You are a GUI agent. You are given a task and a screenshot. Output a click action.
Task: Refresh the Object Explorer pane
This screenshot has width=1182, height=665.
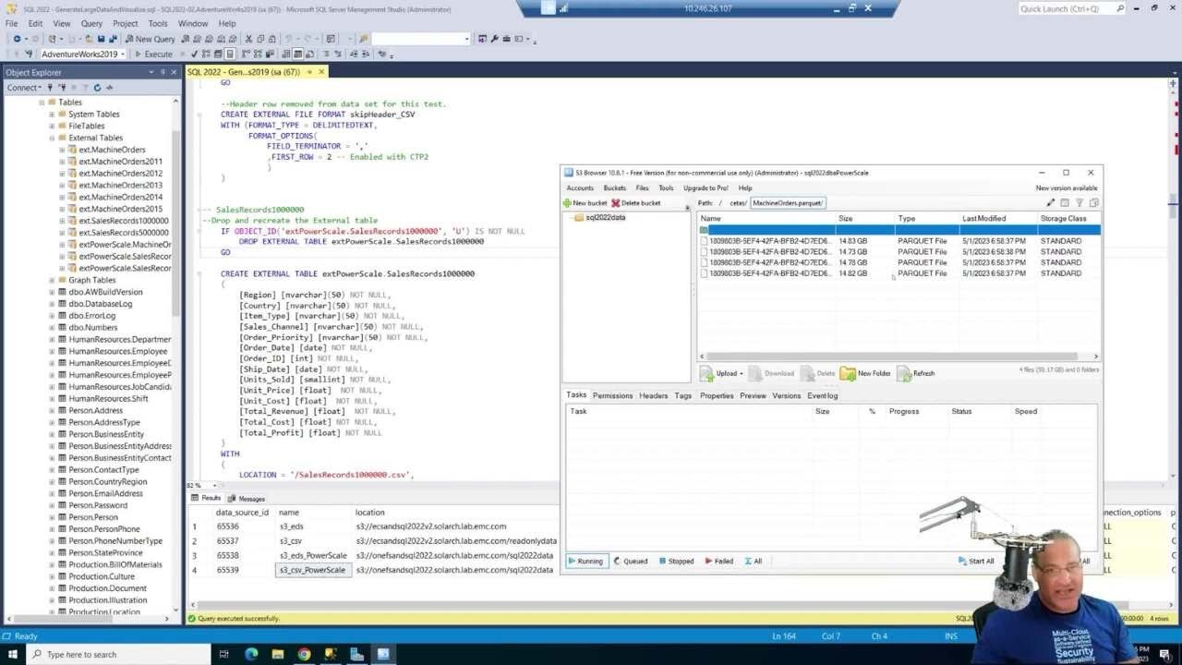(97, 88)
